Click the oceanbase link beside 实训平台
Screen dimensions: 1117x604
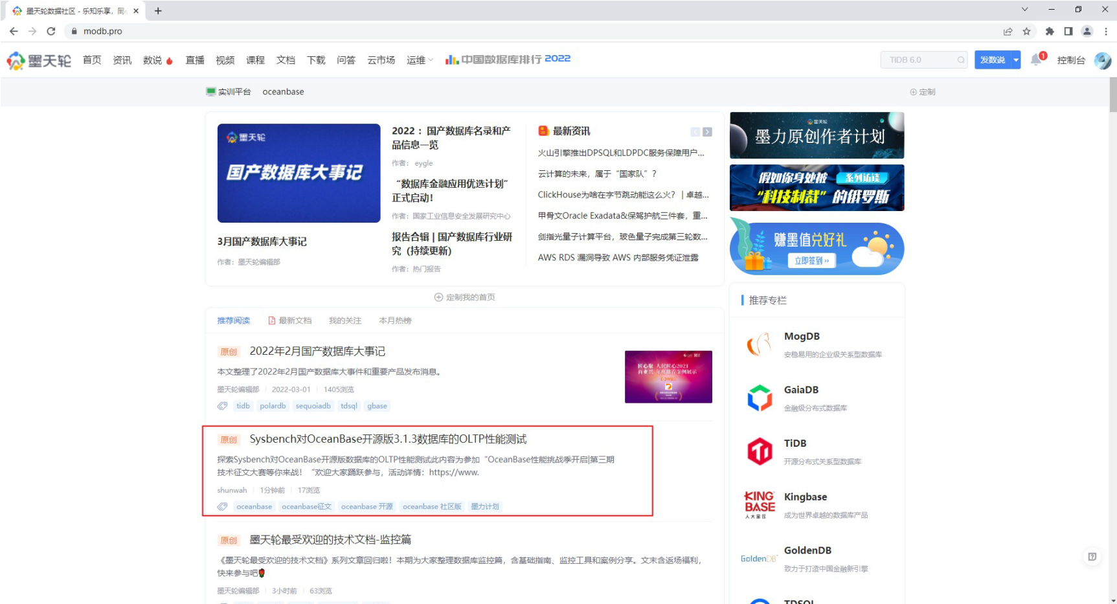(283, 92)
